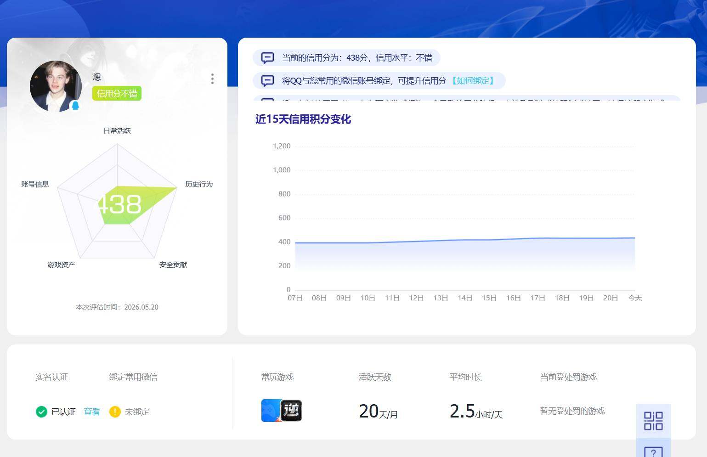Screen dimensions: 707x457
Task: Click the 当前受处罚游戏 heading
Action: (568, 377)
